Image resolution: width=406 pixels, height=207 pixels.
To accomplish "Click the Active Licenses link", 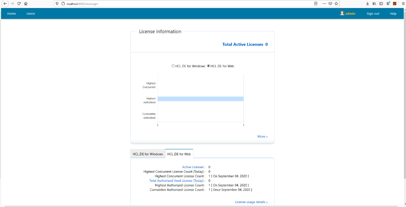I will [x=193, y=167].
